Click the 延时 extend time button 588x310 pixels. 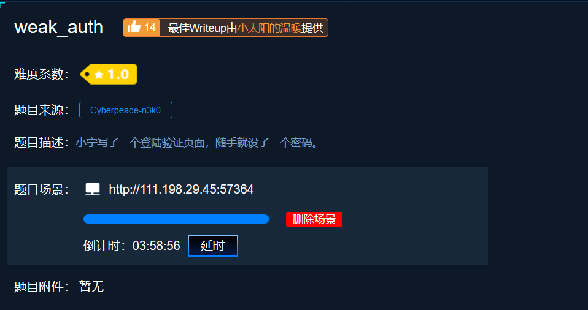point(212,246)
